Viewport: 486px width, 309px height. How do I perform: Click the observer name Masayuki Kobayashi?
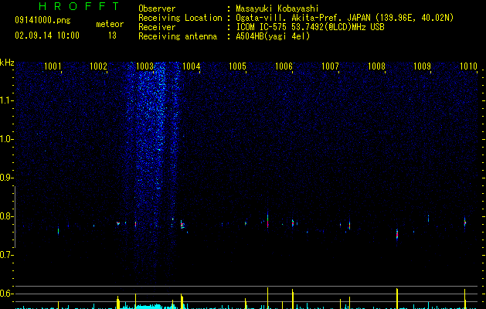(277, 8)
